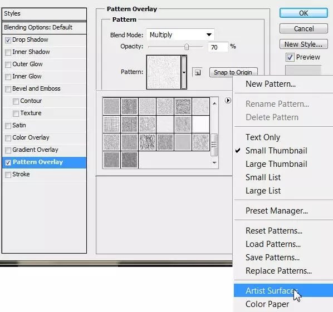Click the current pattern preview swatch
This screenshot has height=312, width=333.
(164, 72)
